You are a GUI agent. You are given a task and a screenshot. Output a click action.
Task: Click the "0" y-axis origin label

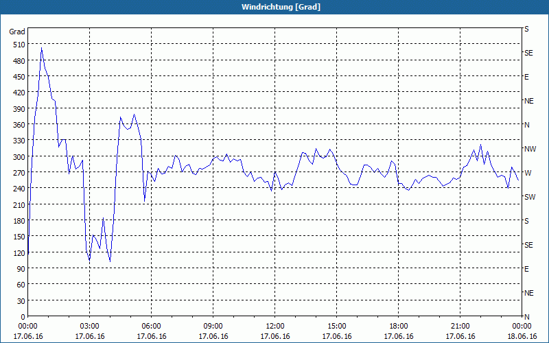pos(23,317)
